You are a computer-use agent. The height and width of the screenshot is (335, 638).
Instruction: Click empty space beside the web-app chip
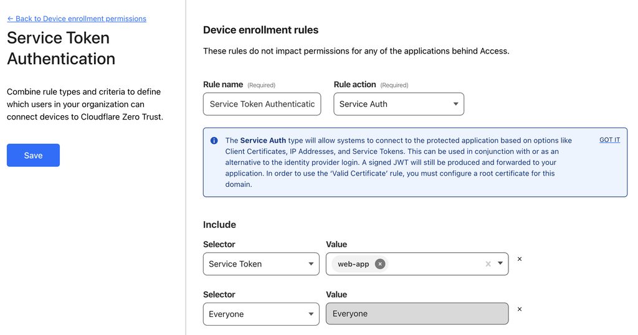[x=436, y=264]
